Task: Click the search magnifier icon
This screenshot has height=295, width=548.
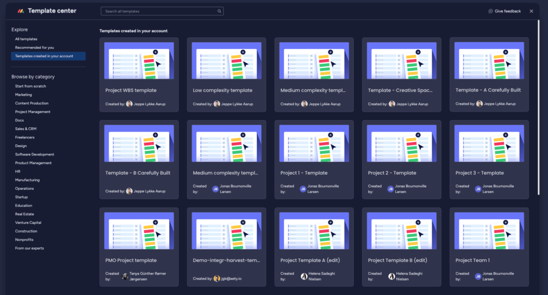Action: (219, 11)
